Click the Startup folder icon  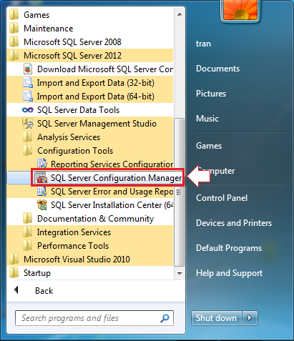pos(14,273)
